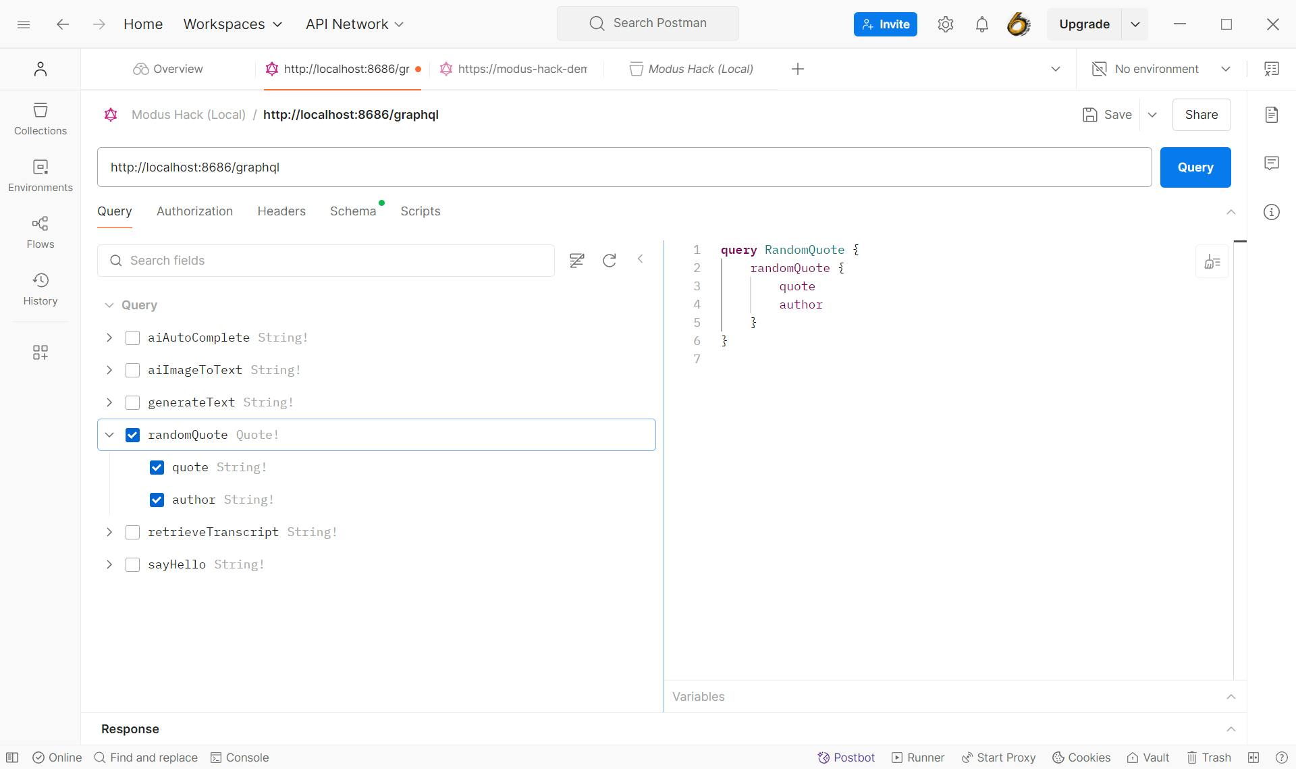Click the Invite button

(886, 24)
